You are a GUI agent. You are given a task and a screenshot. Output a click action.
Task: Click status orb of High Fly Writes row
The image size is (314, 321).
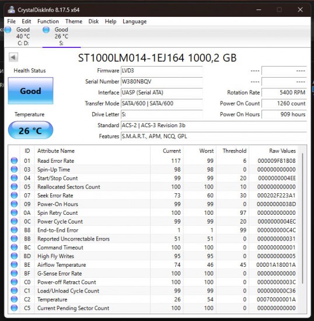pyautogui.click(x=14, y=256)
